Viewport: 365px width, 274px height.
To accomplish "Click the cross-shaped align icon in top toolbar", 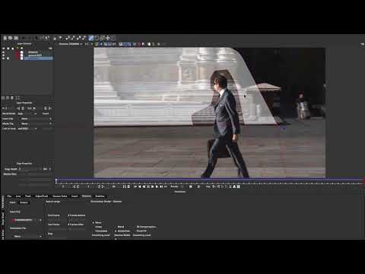I will (108, 38).
